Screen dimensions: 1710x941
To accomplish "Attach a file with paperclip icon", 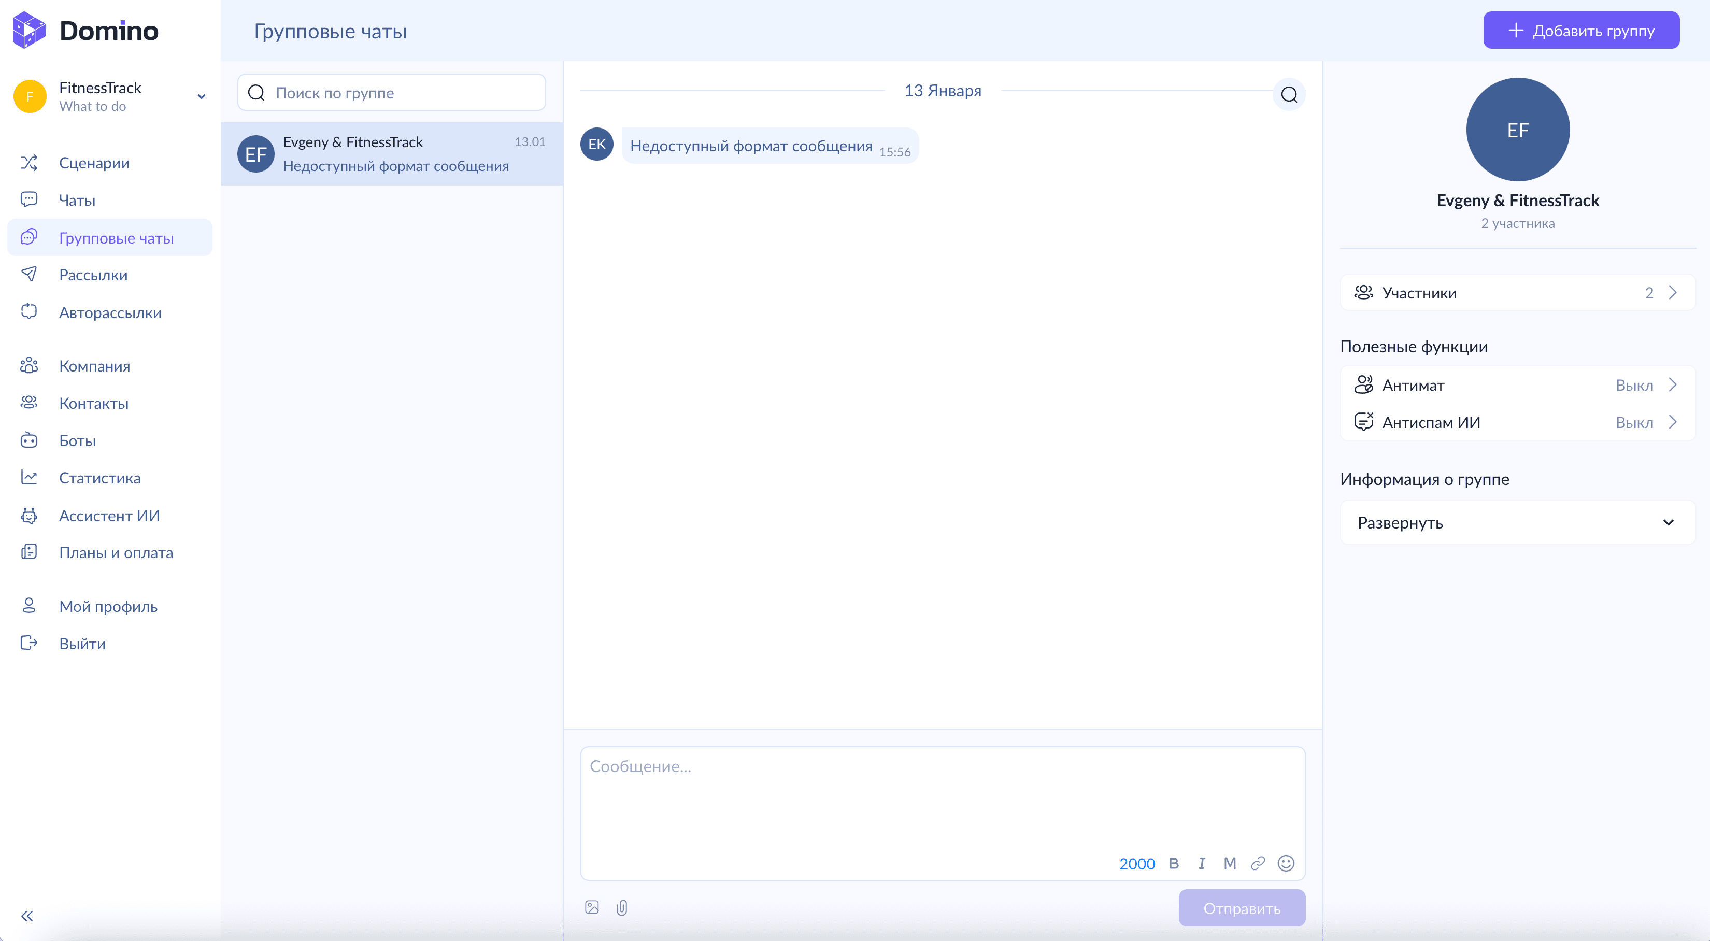I will coord(622,907).
